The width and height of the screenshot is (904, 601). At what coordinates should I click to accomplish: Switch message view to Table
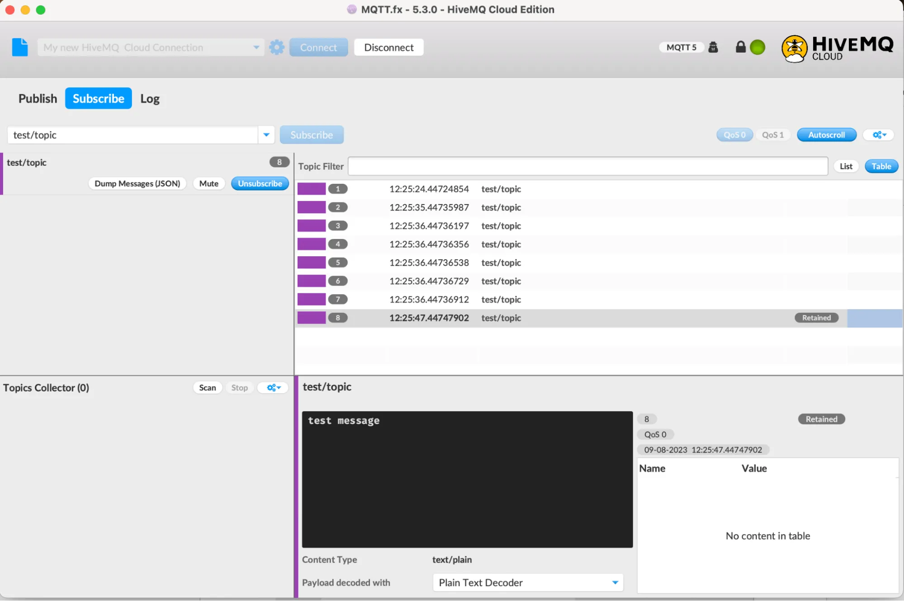[x=881, y=166]
